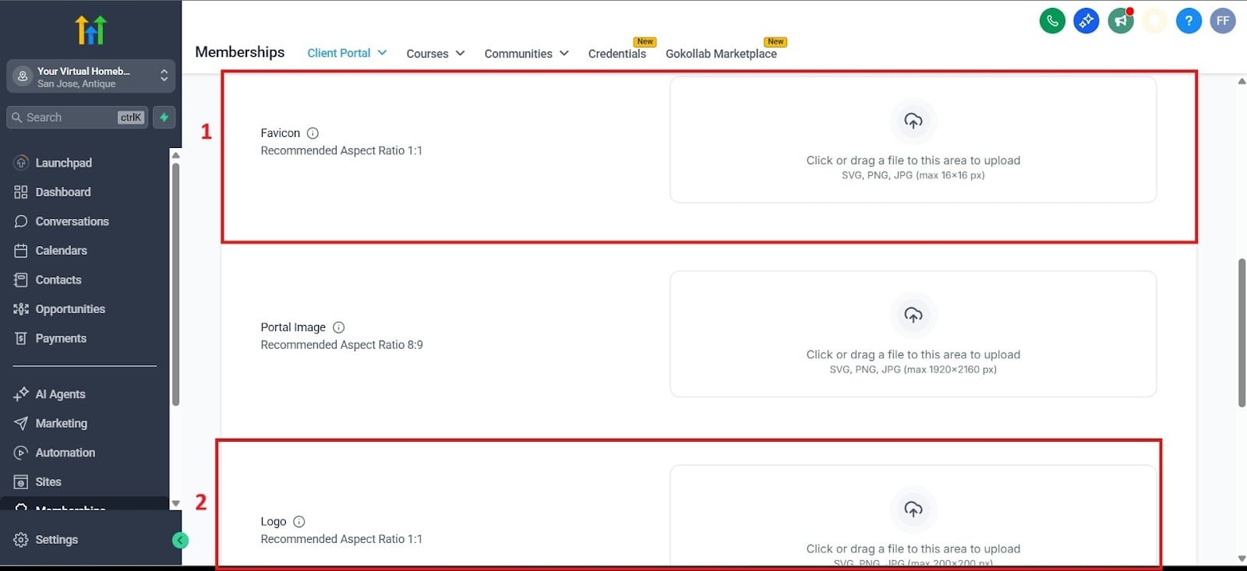This screenshot has height=571, width=1247.
Task: Click the Favicon upload area
Action: pos(913,140)
